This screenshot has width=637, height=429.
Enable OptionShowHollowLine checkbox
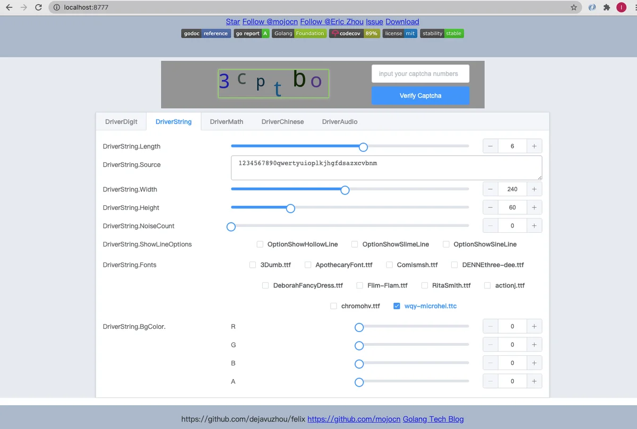pyautogui.click(x=260, y=244)
